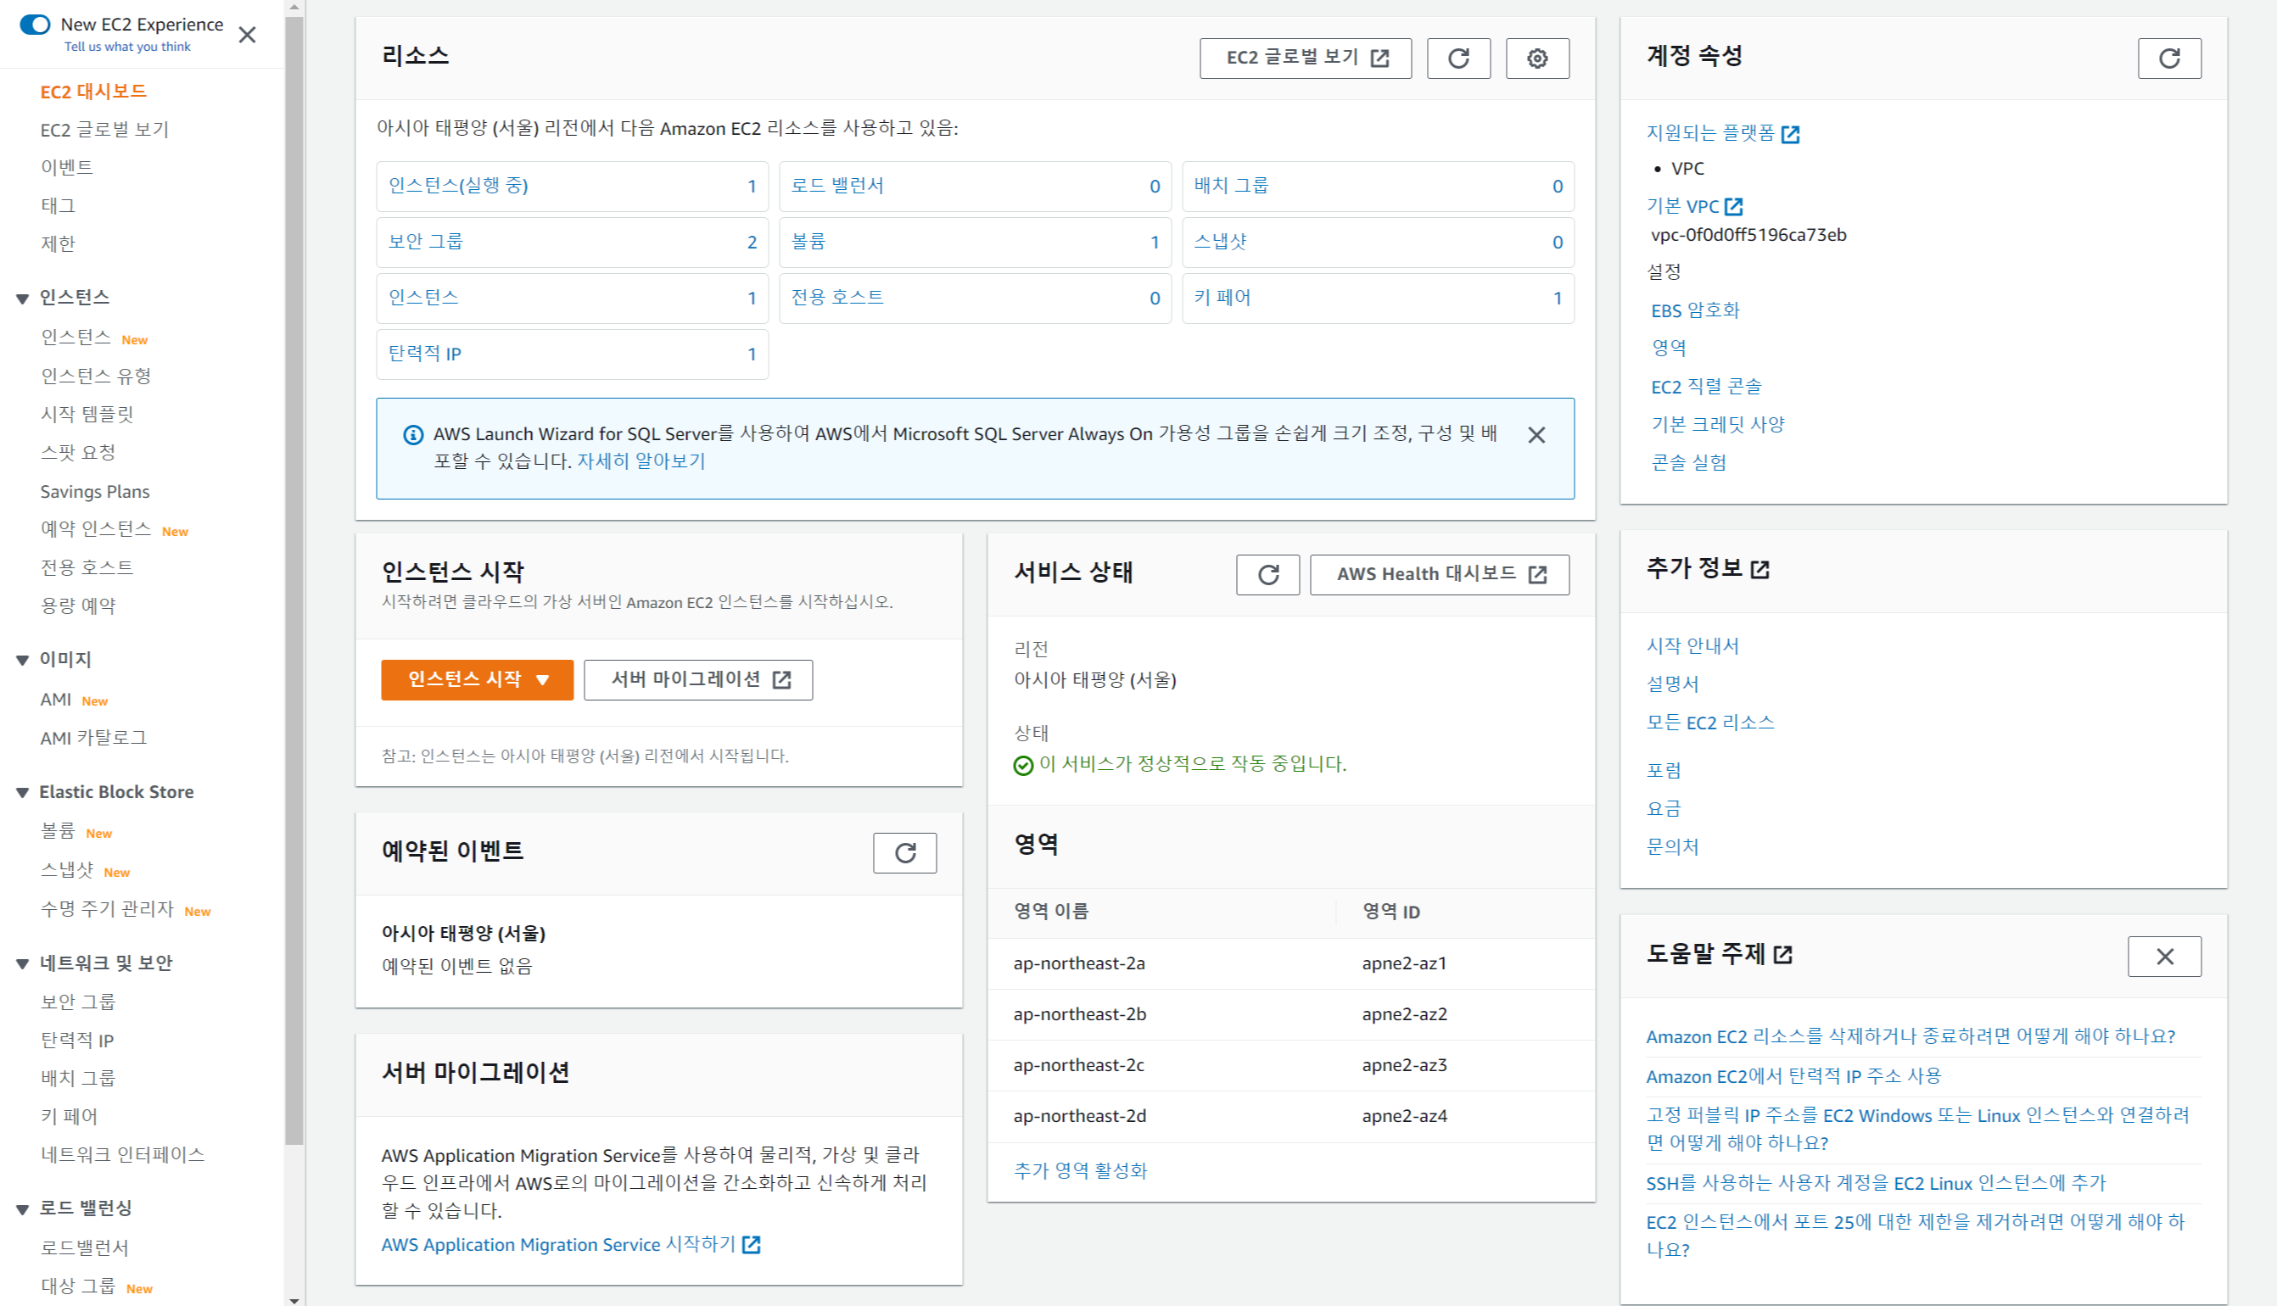Viewport: 2277px width, 1306px height.
Task: Open Savings Plans in sidebar
Action: coord(95,493)
